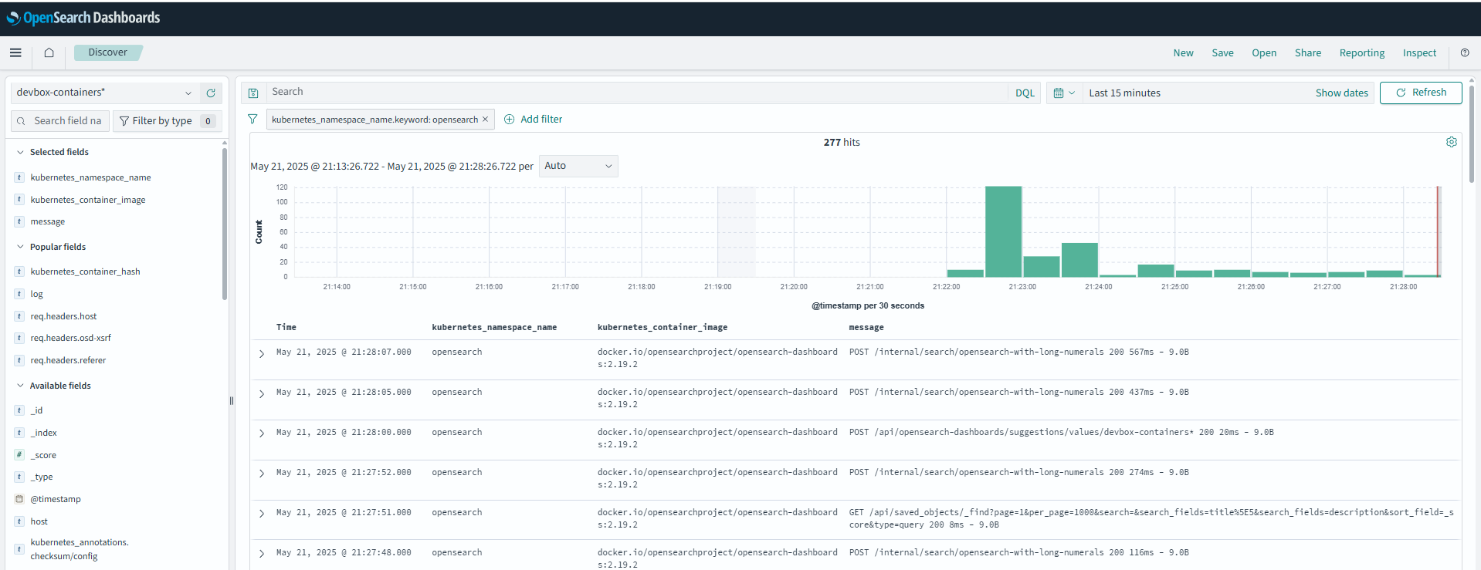Click the search magnifier in field search

click(x=22, y=121)
